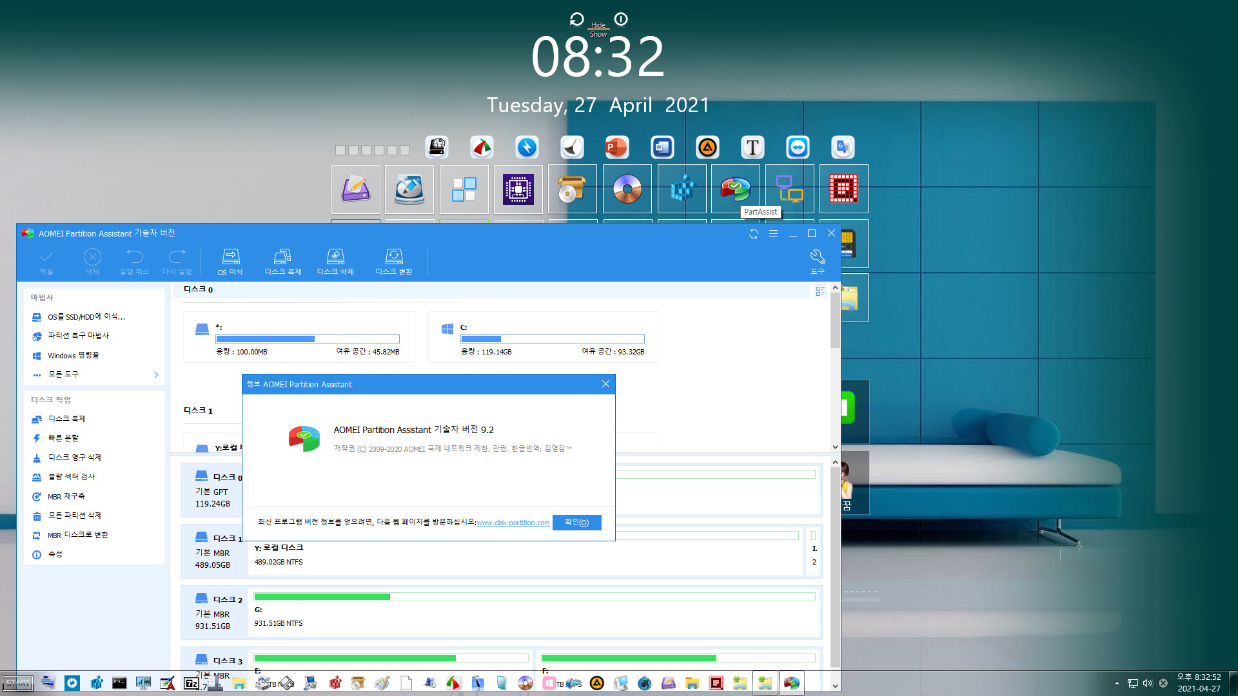Screen dimensions: 1238x696
Task: Open the www.disk-partition.com link
Action: tap(513, 523)
